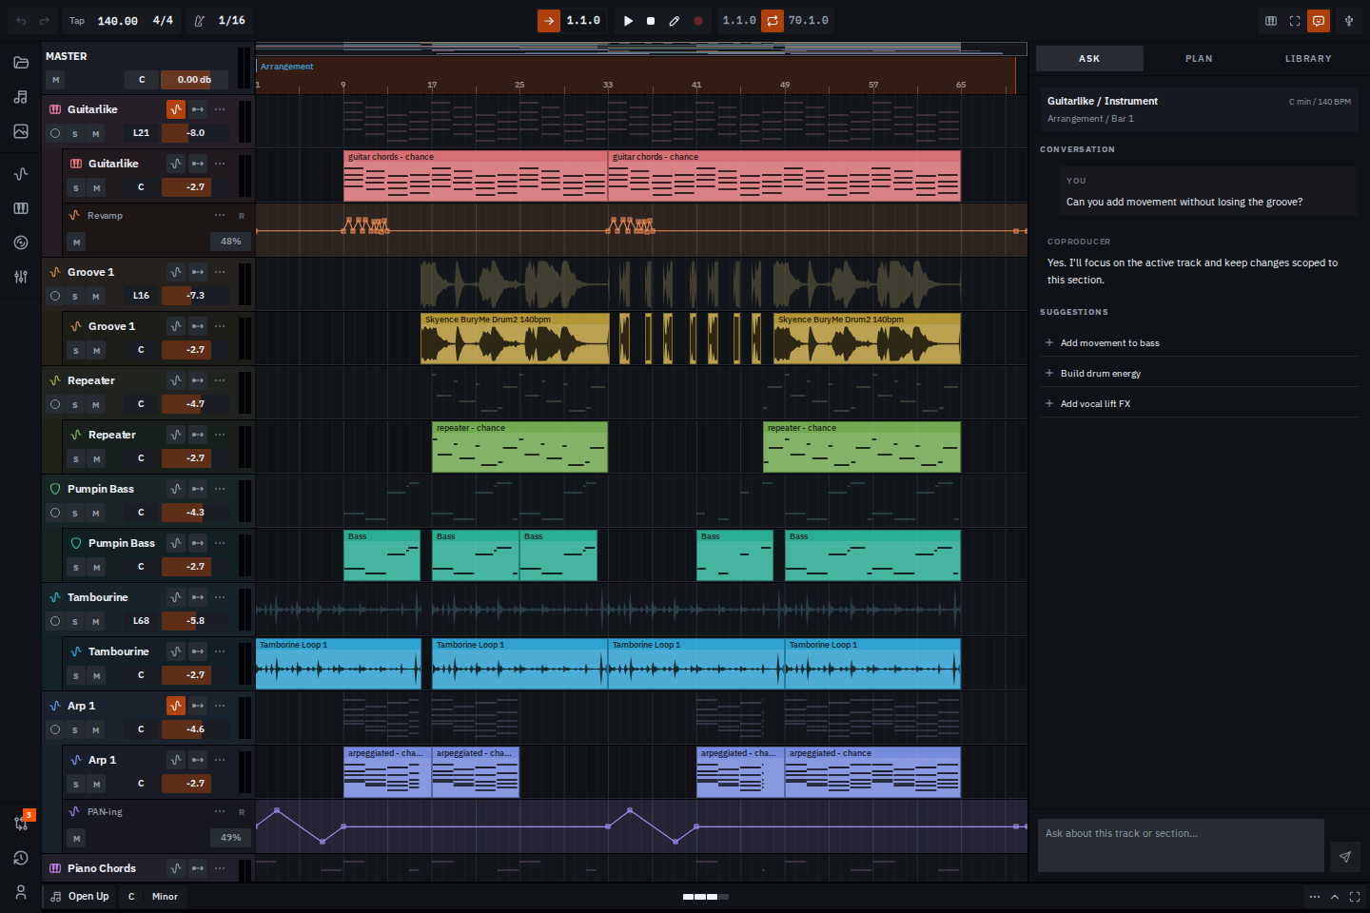Click the fullscreen icon in top bar
1370x913 pixels.
(x=1295, y=21)
